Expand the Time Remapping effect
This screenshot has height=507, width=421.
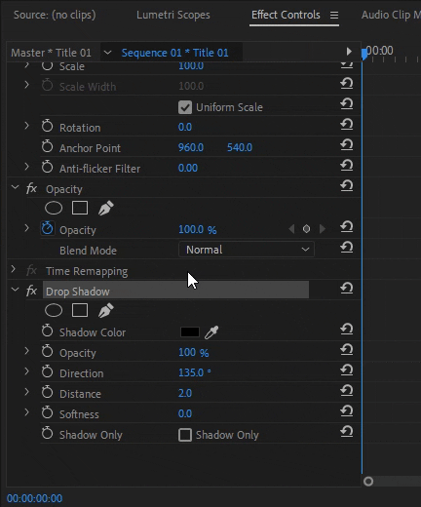pyautogui.click(x=14, y=269)
